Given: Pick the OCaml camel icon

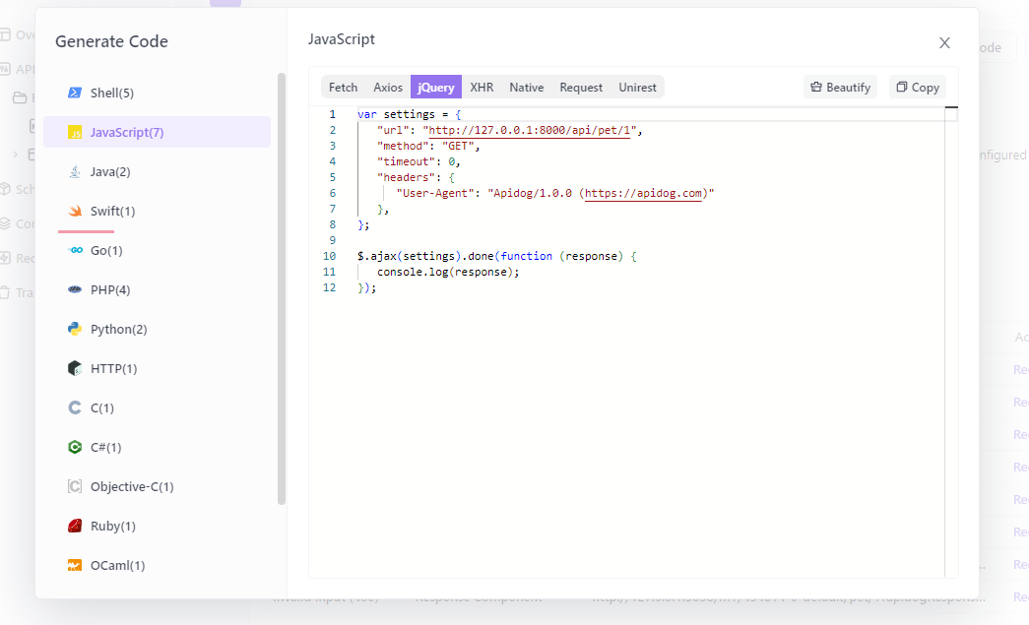Looking at the screenshot, I should (x=75, y=565).
